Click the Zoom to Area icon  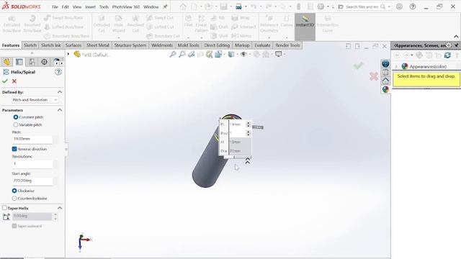(182, 54)
